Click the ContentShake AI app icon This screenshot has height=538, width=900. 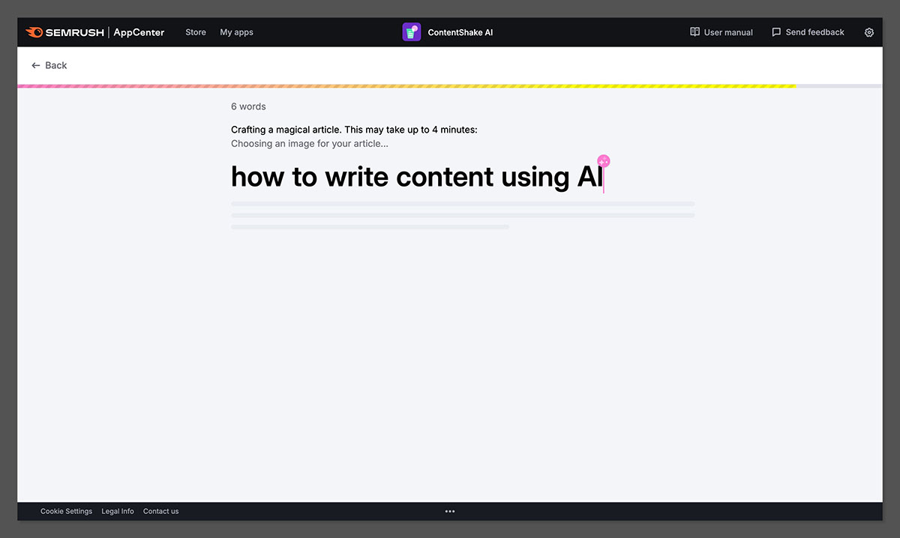click(x=411, y=31)
